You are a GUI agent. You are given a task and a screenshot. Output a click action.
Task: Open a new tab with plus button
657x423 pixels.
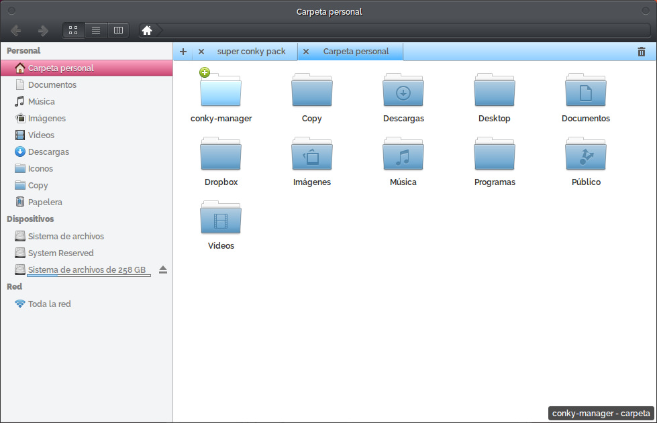click(183, 52)
